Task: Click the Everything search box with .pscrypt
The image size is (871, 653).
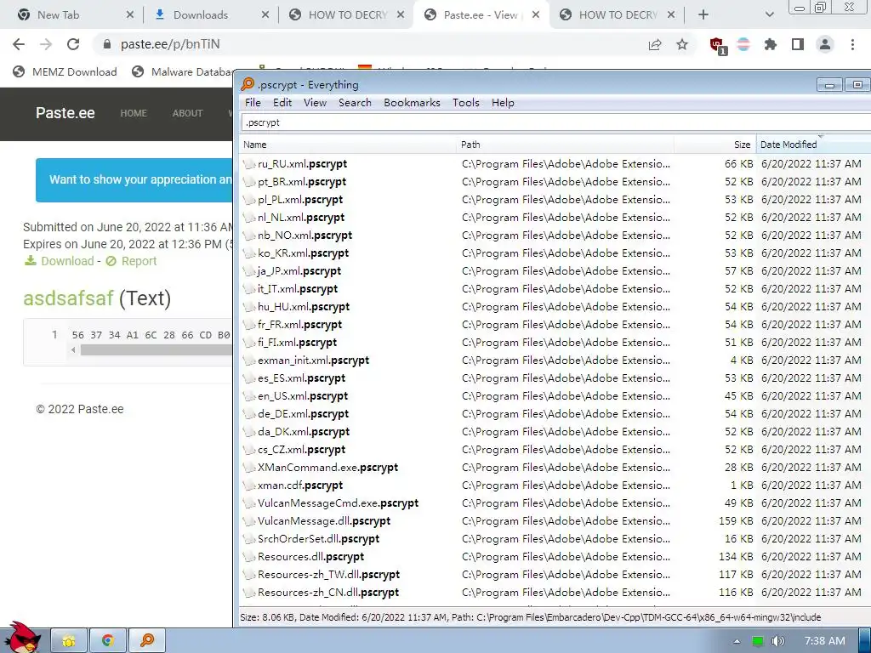Action: pos(555,122)
